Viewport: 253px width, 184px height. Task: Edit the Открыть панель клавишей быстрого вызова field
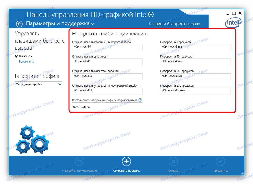107,48
